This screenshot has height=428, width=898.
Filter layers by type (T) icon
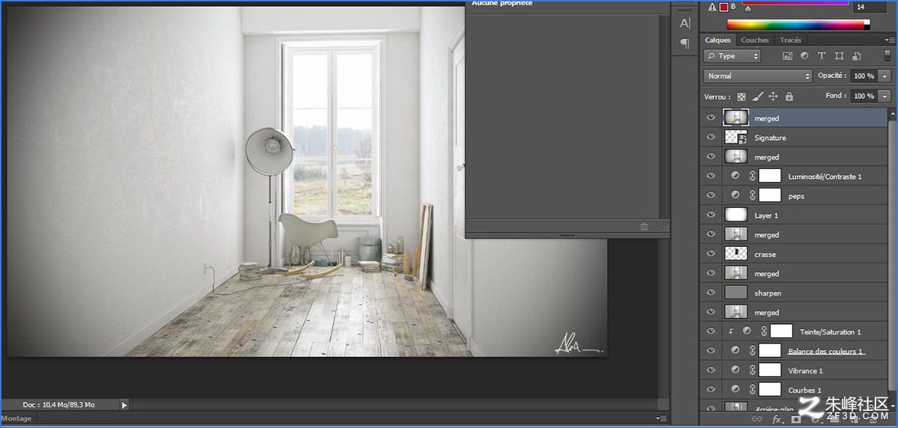(822, 56)
